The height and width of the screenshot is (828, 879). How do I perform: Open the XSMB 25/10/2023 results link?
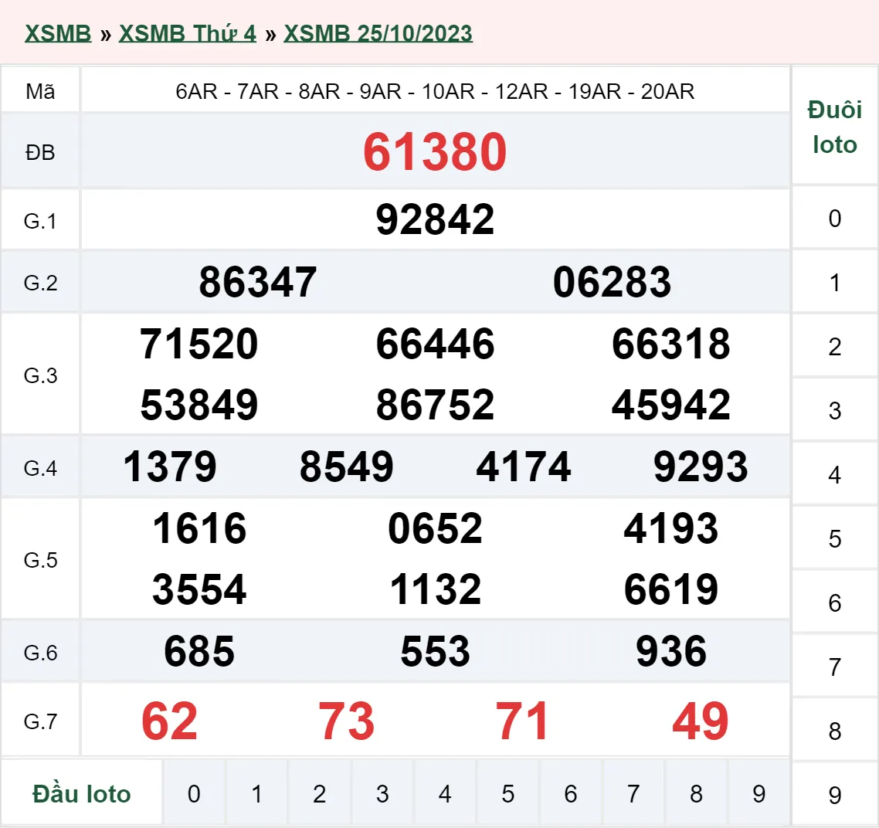click(x=378, y=32)
